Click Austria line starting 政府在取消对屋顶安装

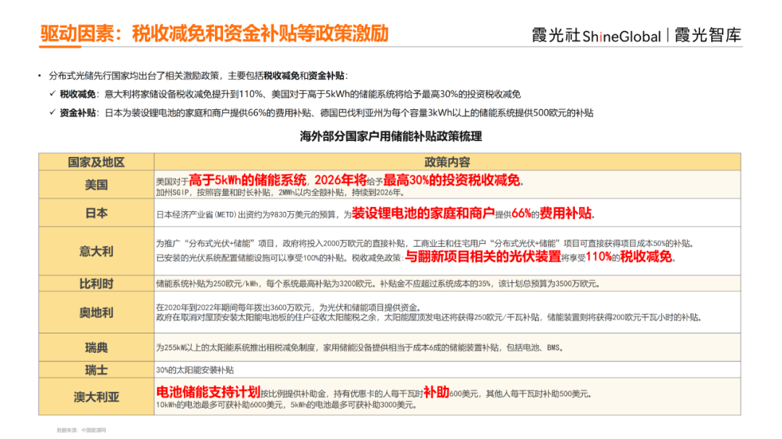coord(429,317)
